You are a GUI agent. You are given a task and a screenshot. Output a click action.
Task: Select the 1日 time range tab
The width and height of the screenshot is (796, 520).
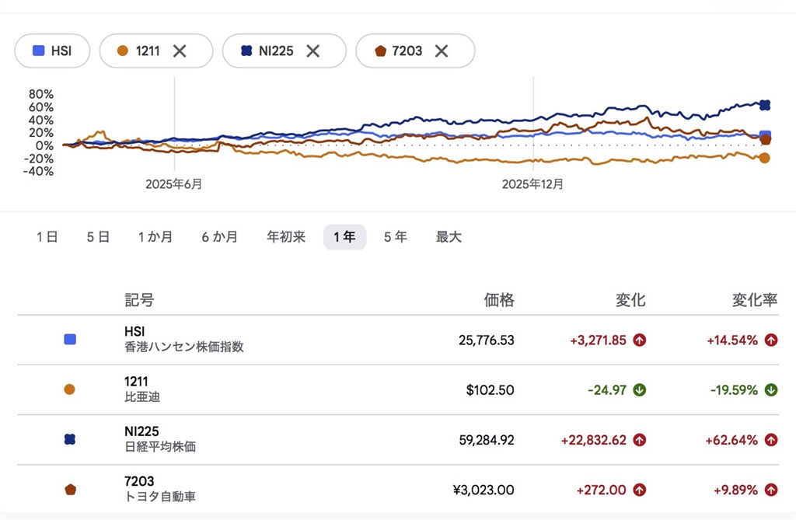[x=47, y=236]
